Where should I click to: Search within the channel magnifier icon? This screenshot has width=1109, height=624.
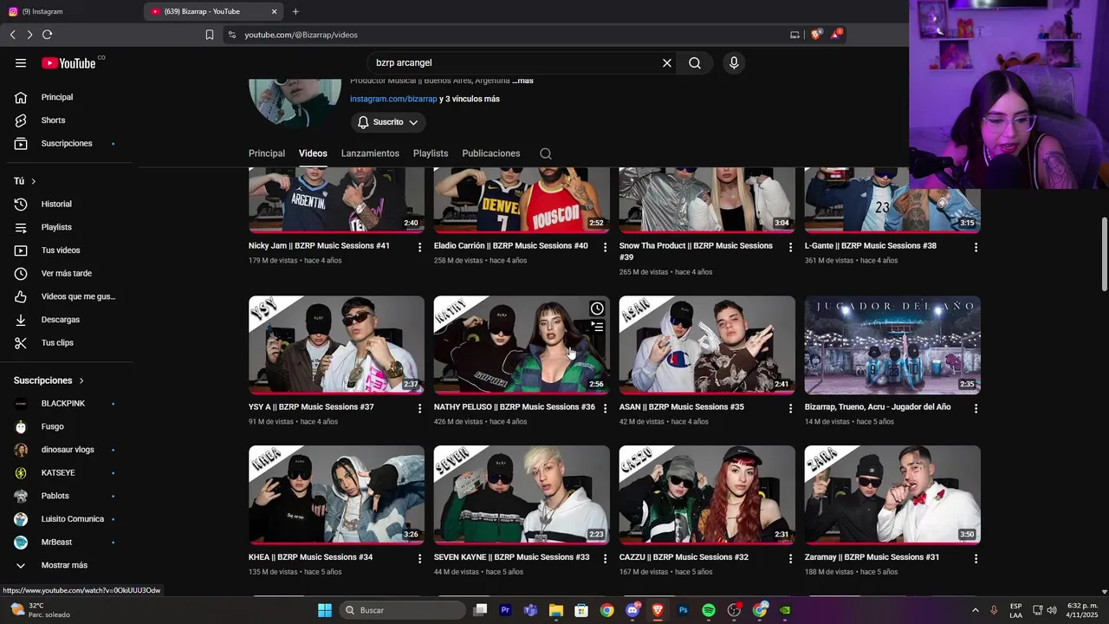(x=546, y=153)
